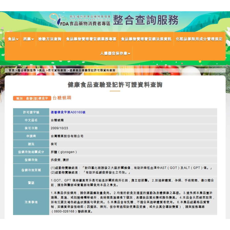This screenshot has width=230, height=230.
Task: Click applicant 台灣糖業股份有限公司
Action: (x=67, y=136)
